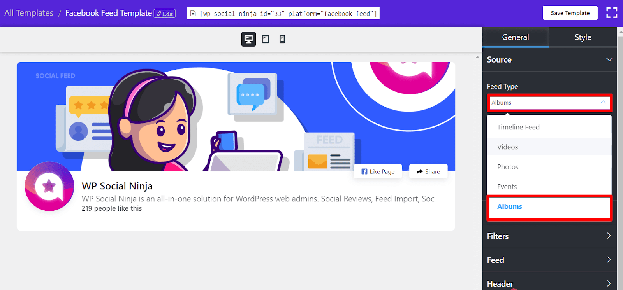Open the General tab
The height and width of the screenshot is (290, 623).
516,37
